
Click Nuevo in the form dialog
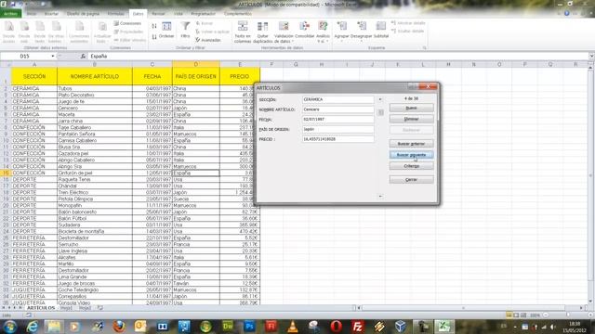click(x=411, y=108)
